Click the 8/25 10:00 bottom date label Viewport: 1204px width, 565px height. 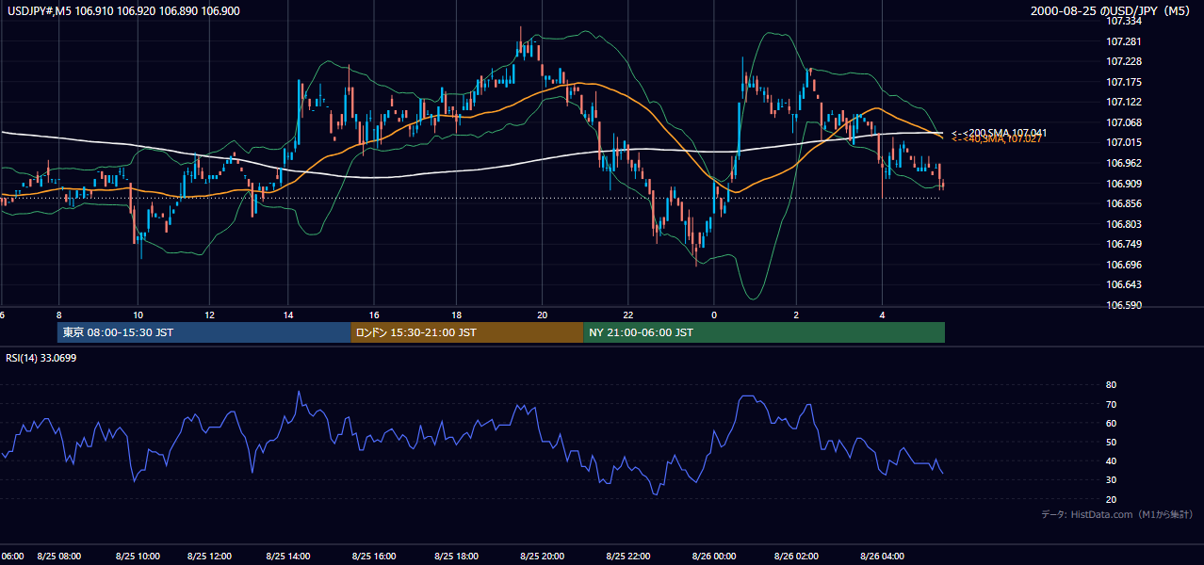click(x=138, y=556)
